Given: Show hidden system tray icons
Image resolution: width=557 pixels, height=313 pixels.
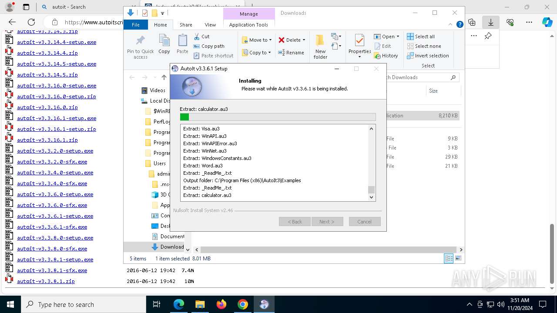Looking at the screenshot, I should pos(469,304).
